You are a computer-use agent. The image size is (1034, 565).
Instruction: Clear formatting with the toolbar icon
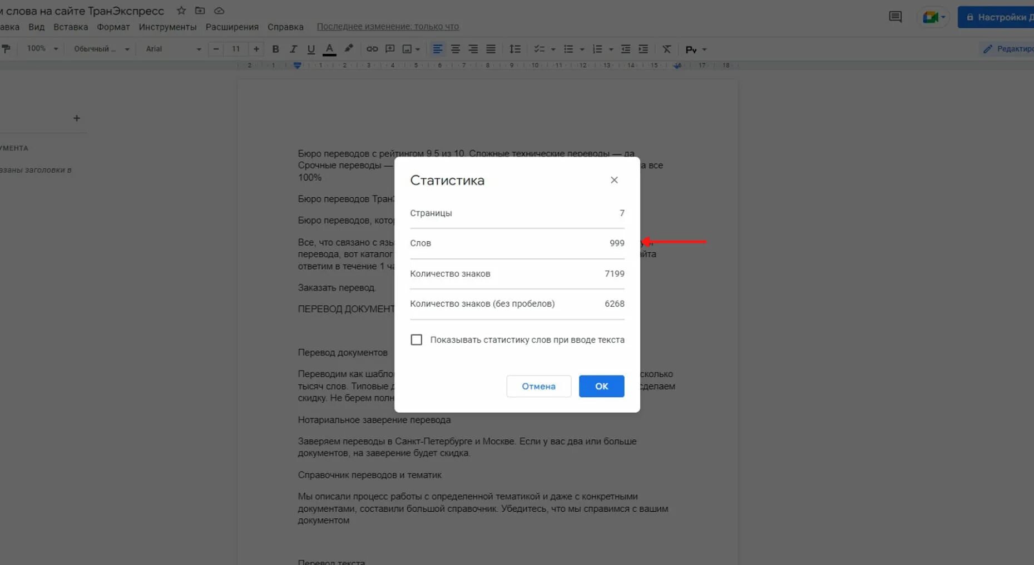point(667,49)
